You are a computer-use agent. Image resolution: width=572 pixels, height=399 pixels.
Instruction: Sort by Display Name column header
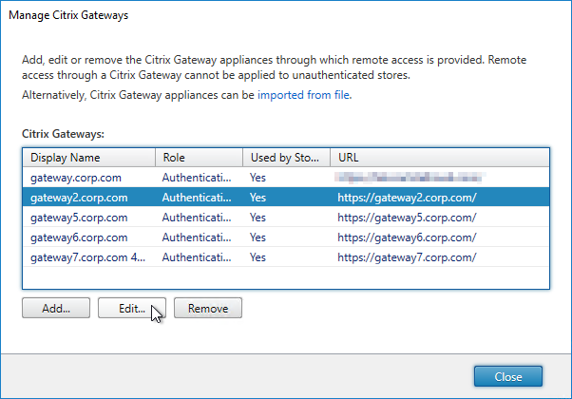tap(89, 158)
